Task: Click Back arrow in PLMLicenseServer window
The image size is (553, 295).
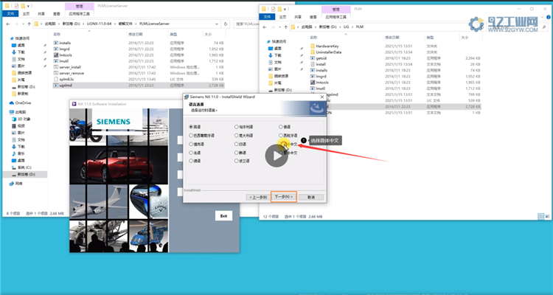Action: (8, 24)
